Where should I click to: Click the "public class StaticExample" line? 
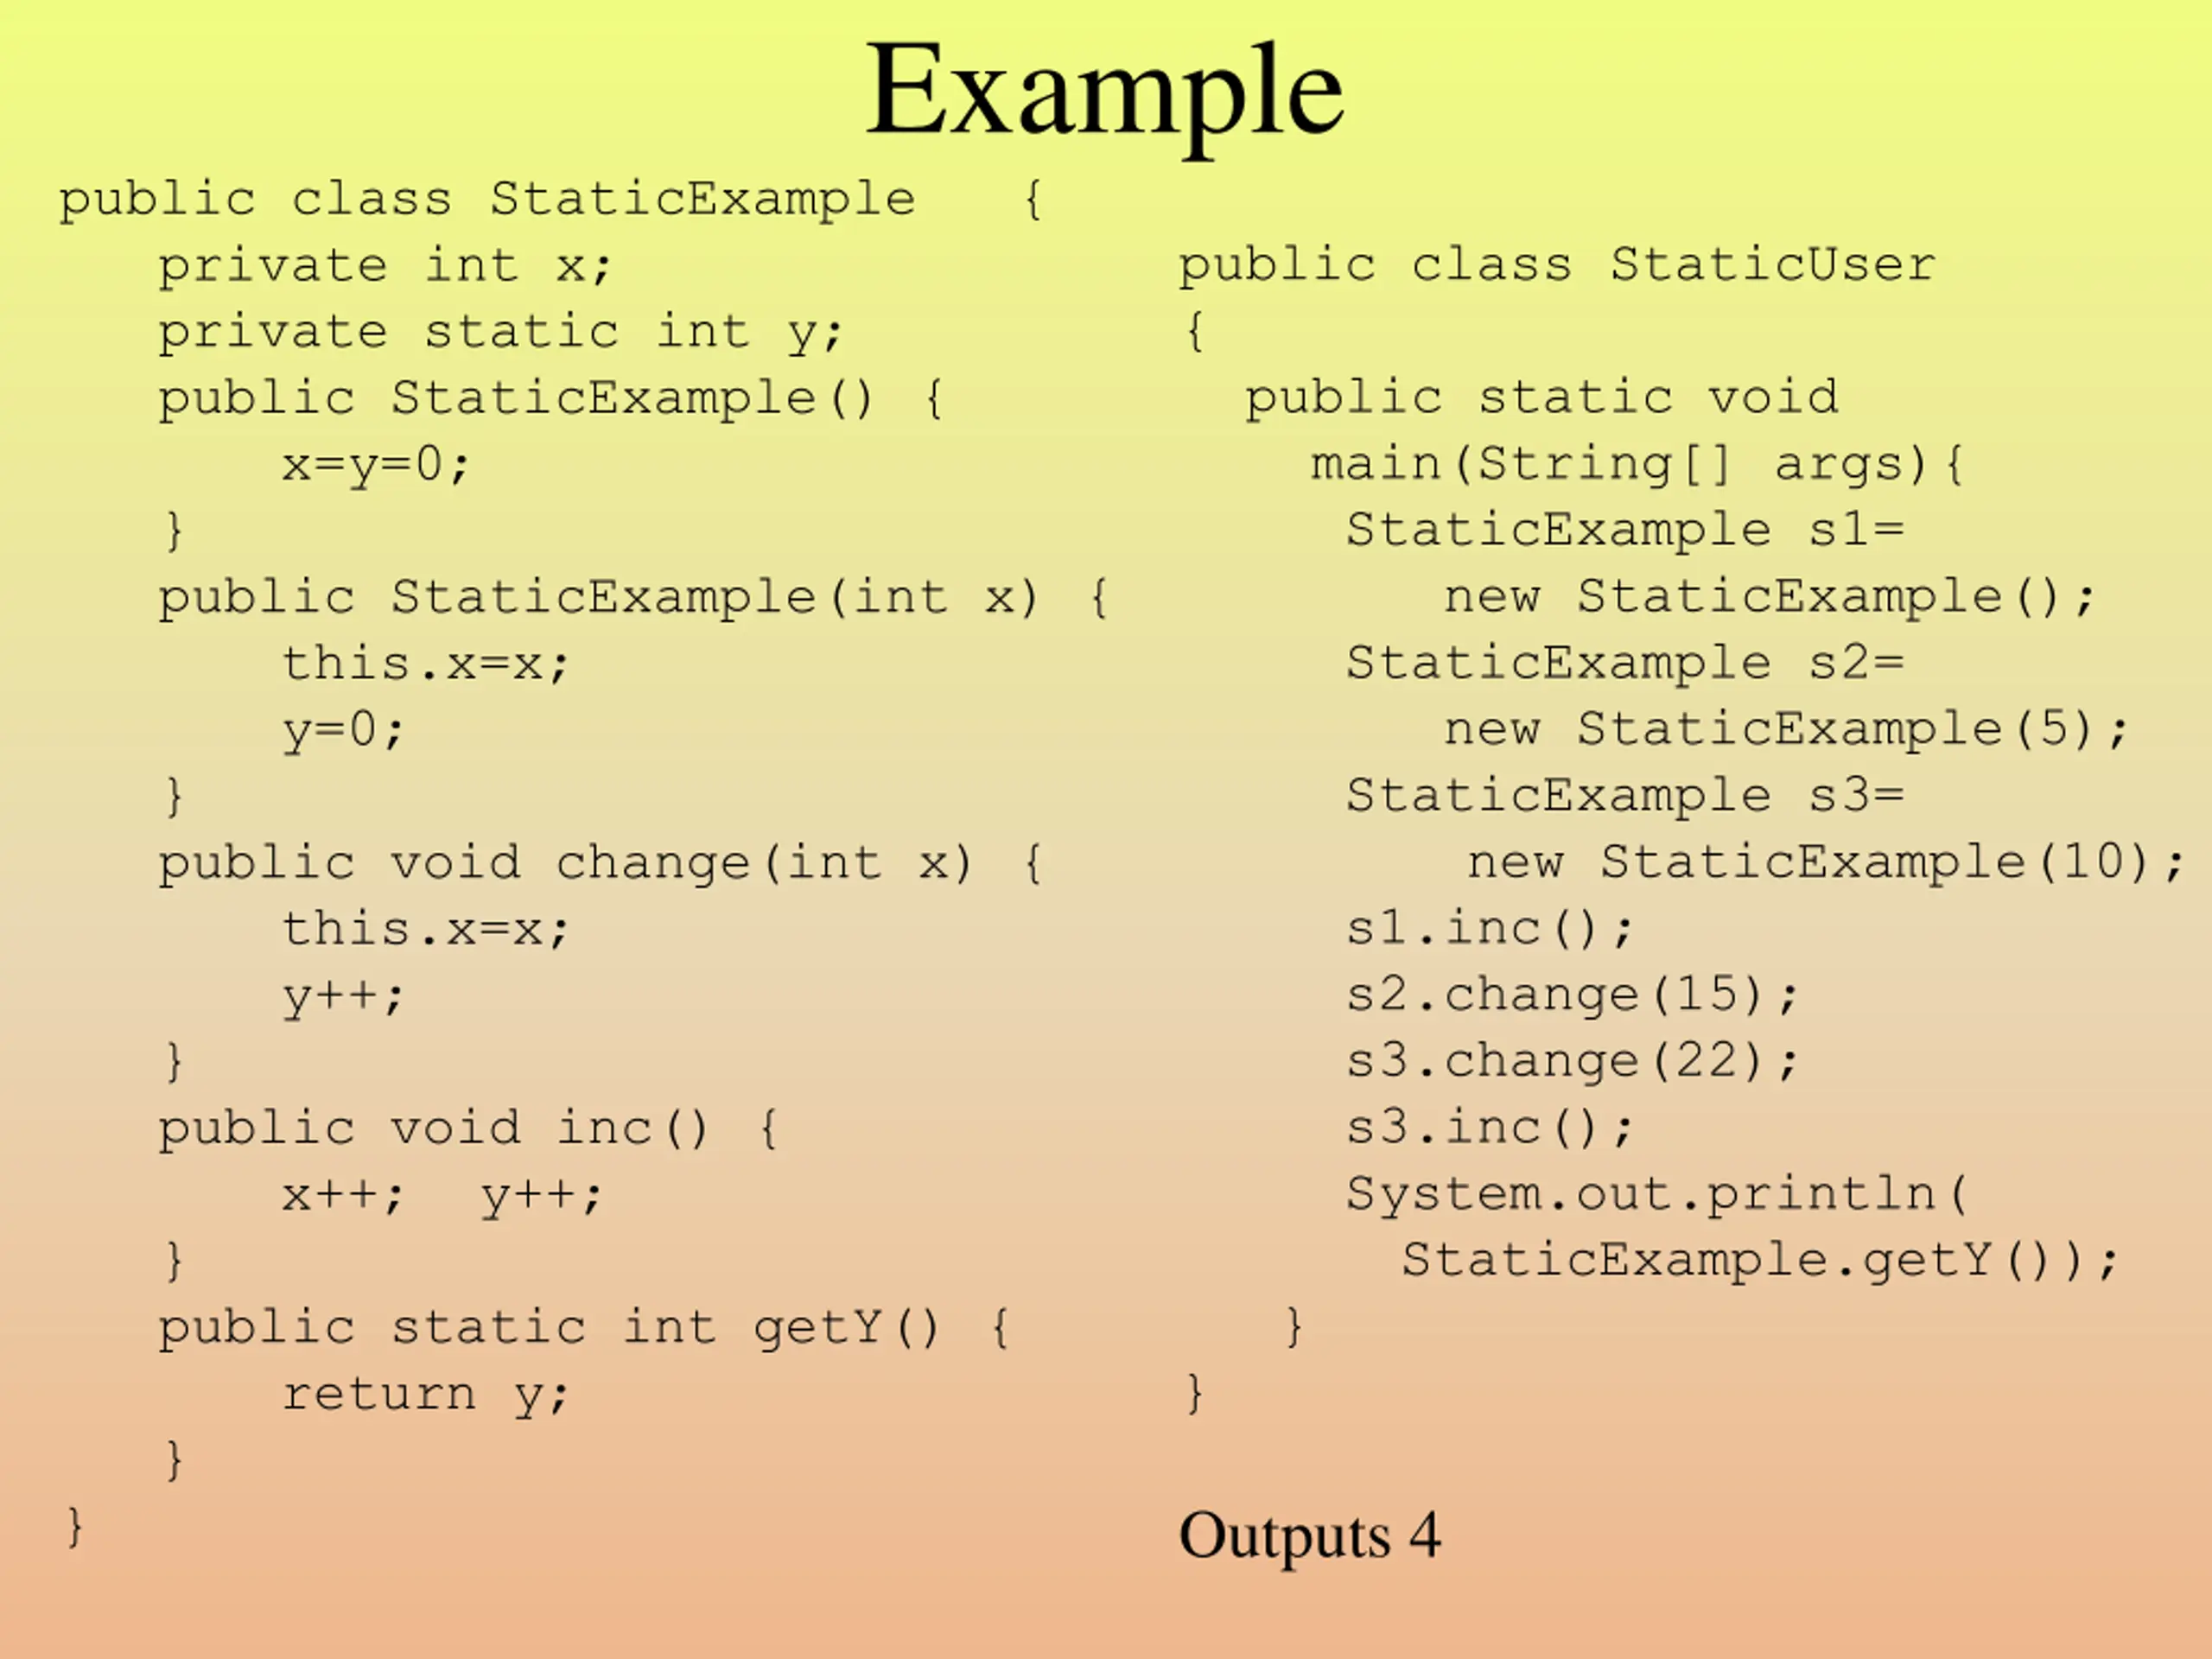(486, 199)
